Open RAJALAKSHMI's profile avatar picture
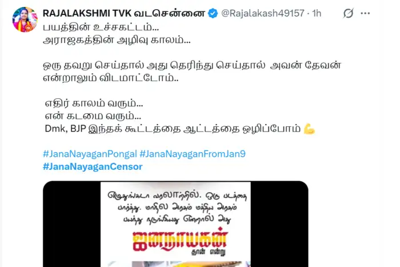 tap(25, 19)
